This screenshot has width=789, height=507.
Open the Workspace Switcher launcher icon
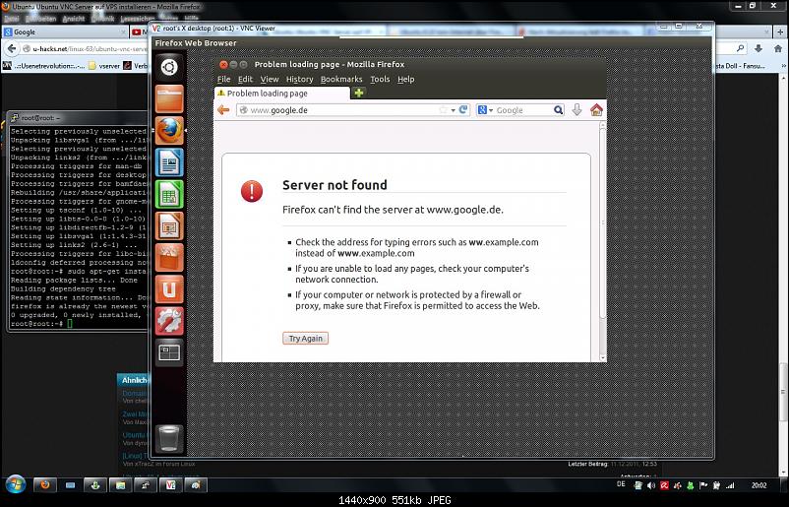(x=169, y=352)
